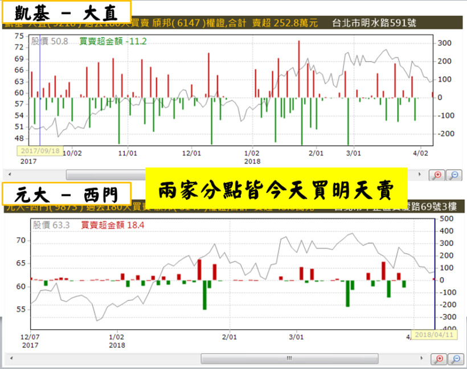Click left scroll arrow of lower chart
The image size is (467, 369).
click(x=11, y=358)
